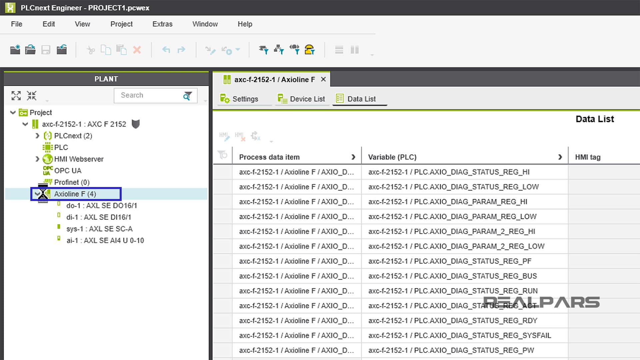Click the Save floppy disk icon

(x=46, y=50)
